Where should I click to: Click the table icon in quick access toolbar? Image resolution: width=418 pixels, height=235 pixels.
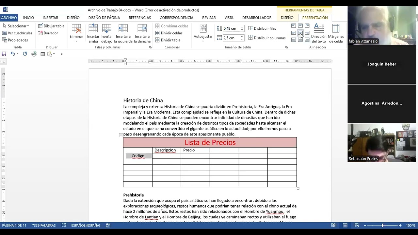pyautogui.click(x=42, y=54)
